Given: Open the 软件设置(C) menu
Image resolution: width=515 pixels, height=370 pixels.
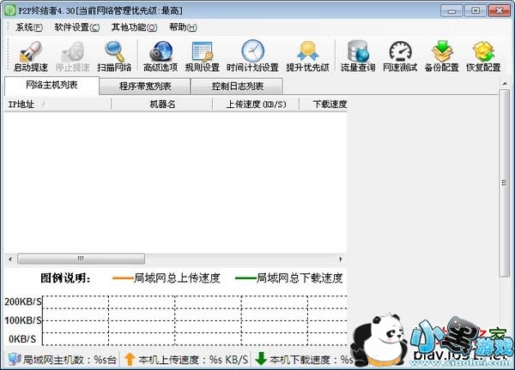Looking at the screenshot, I should [x=77, y=27].
